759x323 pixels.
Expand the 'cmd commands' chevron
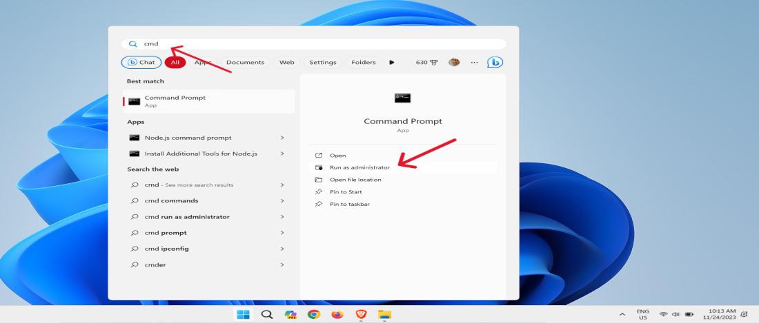(x=282, y=201)
